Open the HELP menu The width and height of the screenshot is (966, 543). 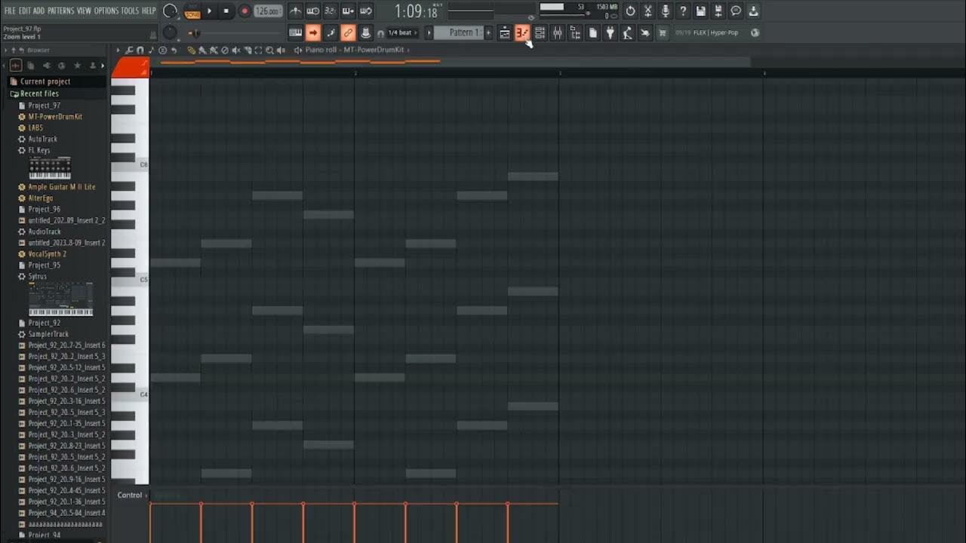[149, 11]
